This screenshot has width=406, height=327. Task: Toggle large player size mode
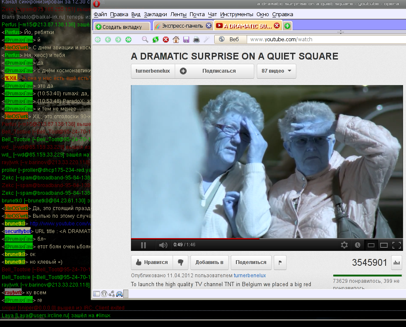click(383, 245)
